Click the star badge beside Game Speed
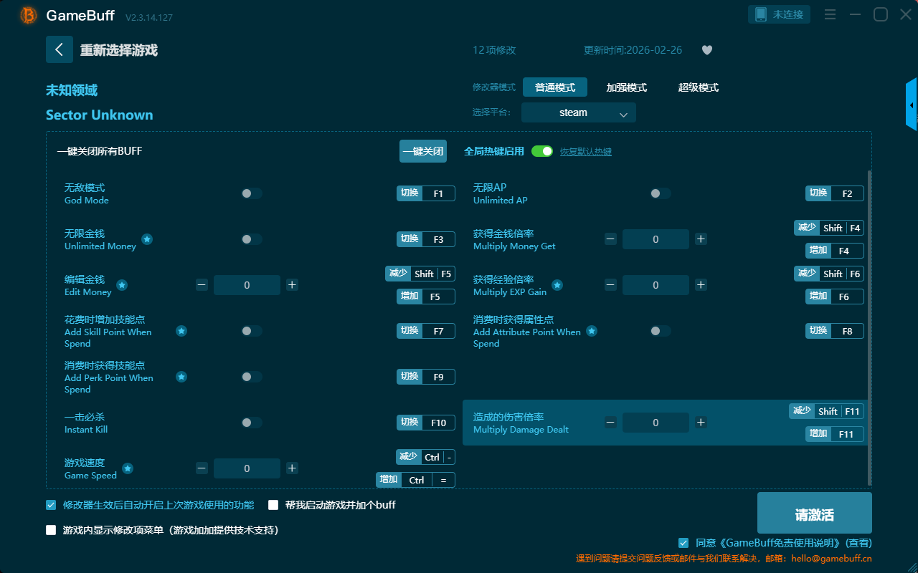Viewport: 918px width, 573px height. coord(128,468)
